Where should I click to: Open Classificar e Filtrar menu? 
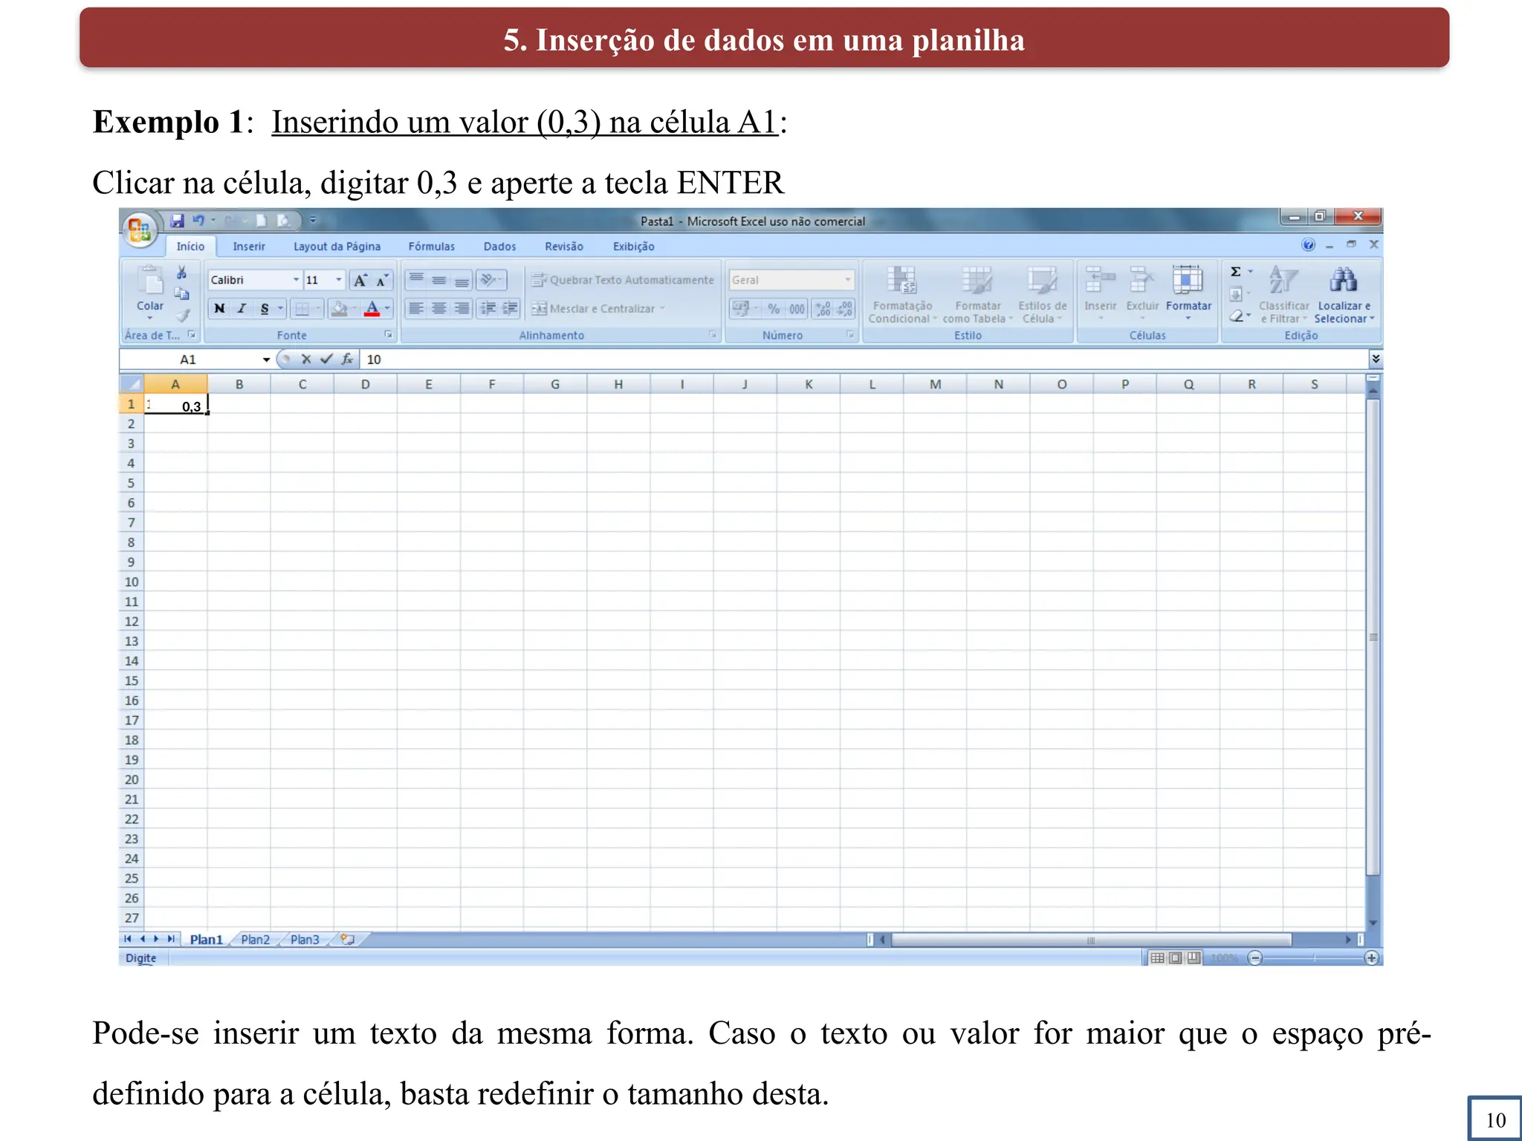pos(1283,295)
